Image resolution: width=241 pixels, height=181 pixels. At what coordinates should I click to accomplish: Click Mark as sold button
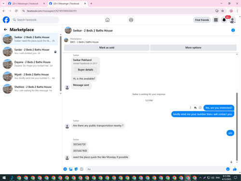tap(107, 47)
